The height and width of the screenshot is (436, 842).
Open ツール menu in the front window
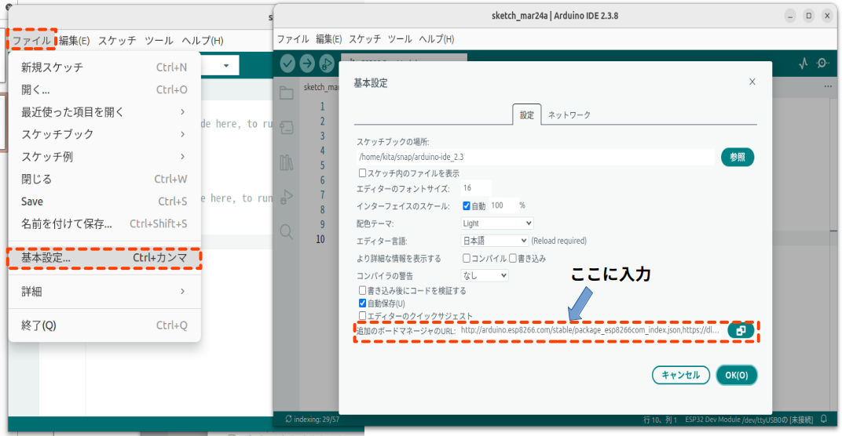point(400,39)
